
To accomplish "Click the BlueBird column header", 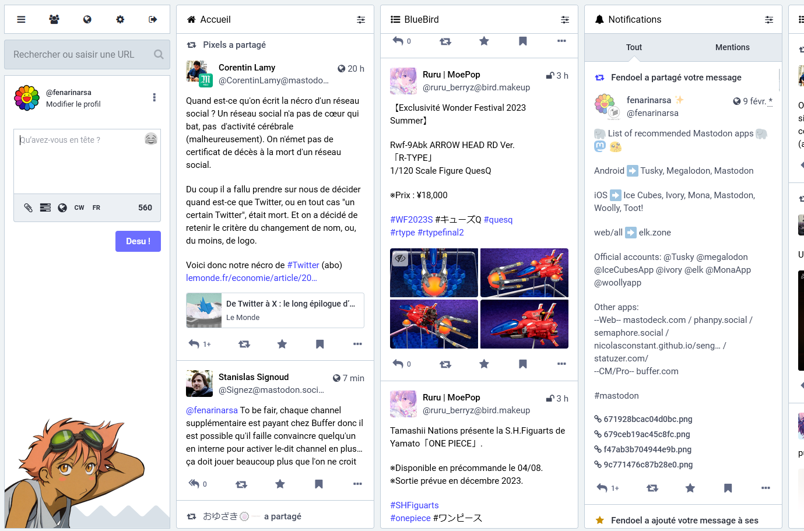I will click(x=415, y=19).
